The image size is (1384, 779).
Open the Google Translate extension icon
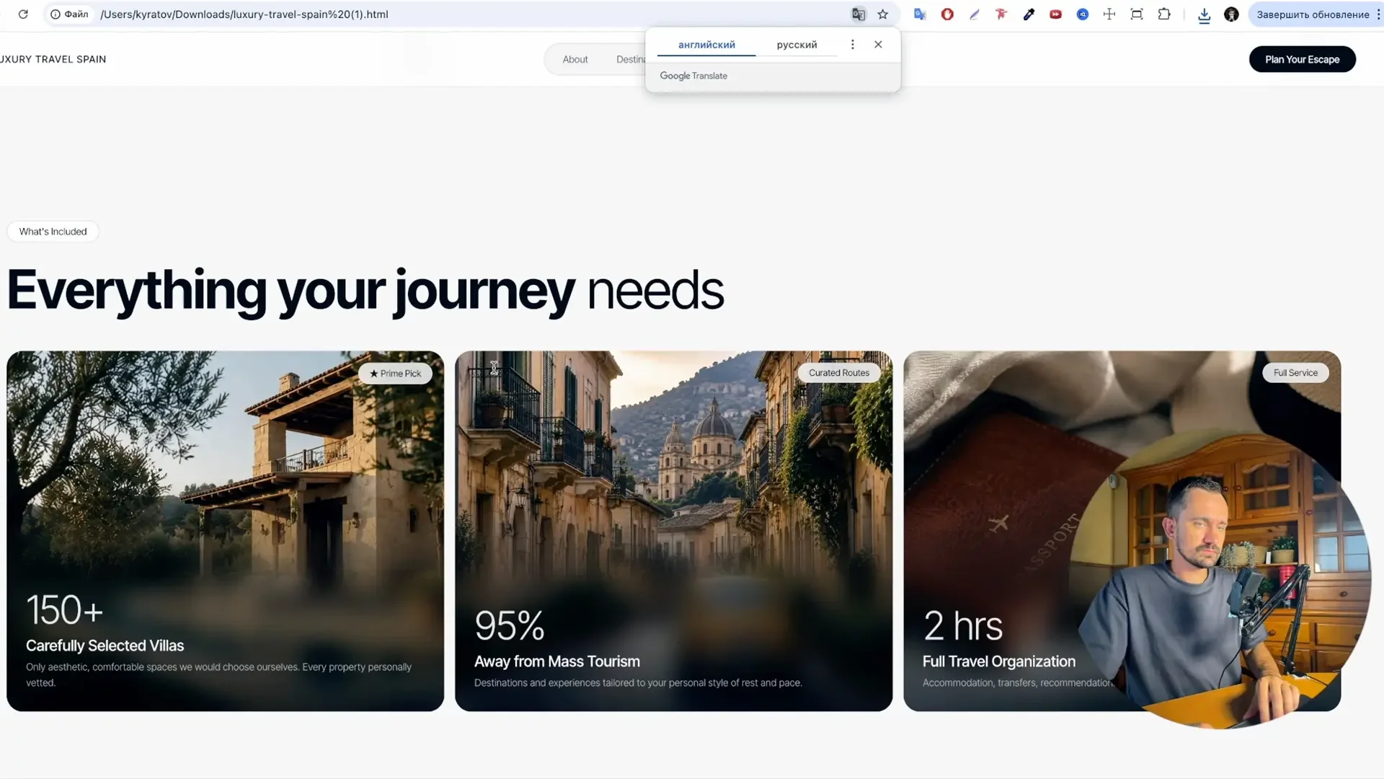920,14
